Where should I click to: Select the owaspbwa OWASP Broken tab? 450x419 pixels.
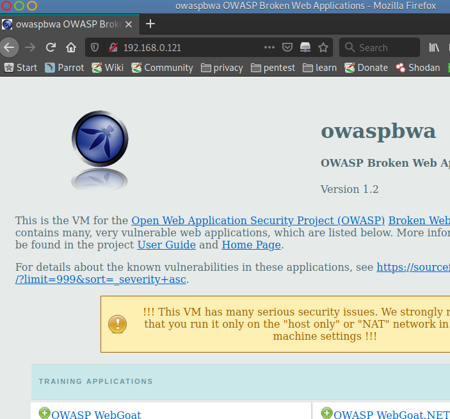tap(70, 24)
